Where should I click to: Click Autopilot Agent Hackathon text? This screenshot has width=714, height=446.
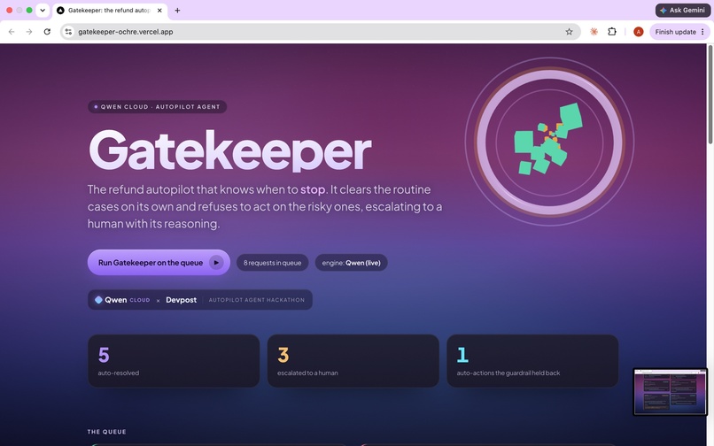coord(256,300)
